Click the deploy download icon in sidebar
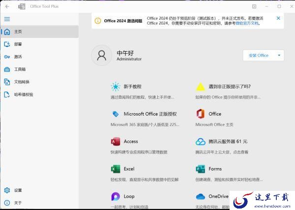 tap(7, 44)
